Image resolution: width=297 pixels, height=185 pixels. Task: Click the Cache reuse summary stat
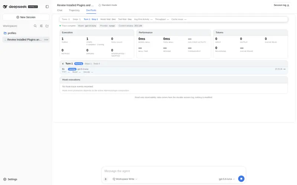[179, 19]
